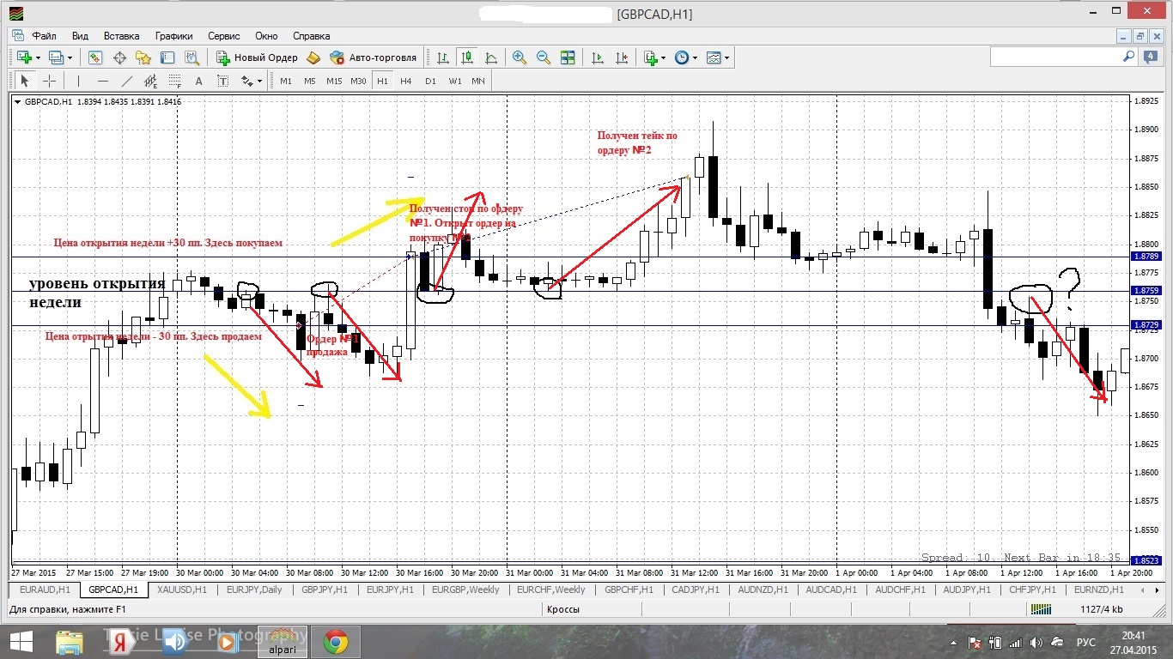Screen dimensions: 1173x659
Task: Open the Вставка menu
Action: click(x=121, y=36)
